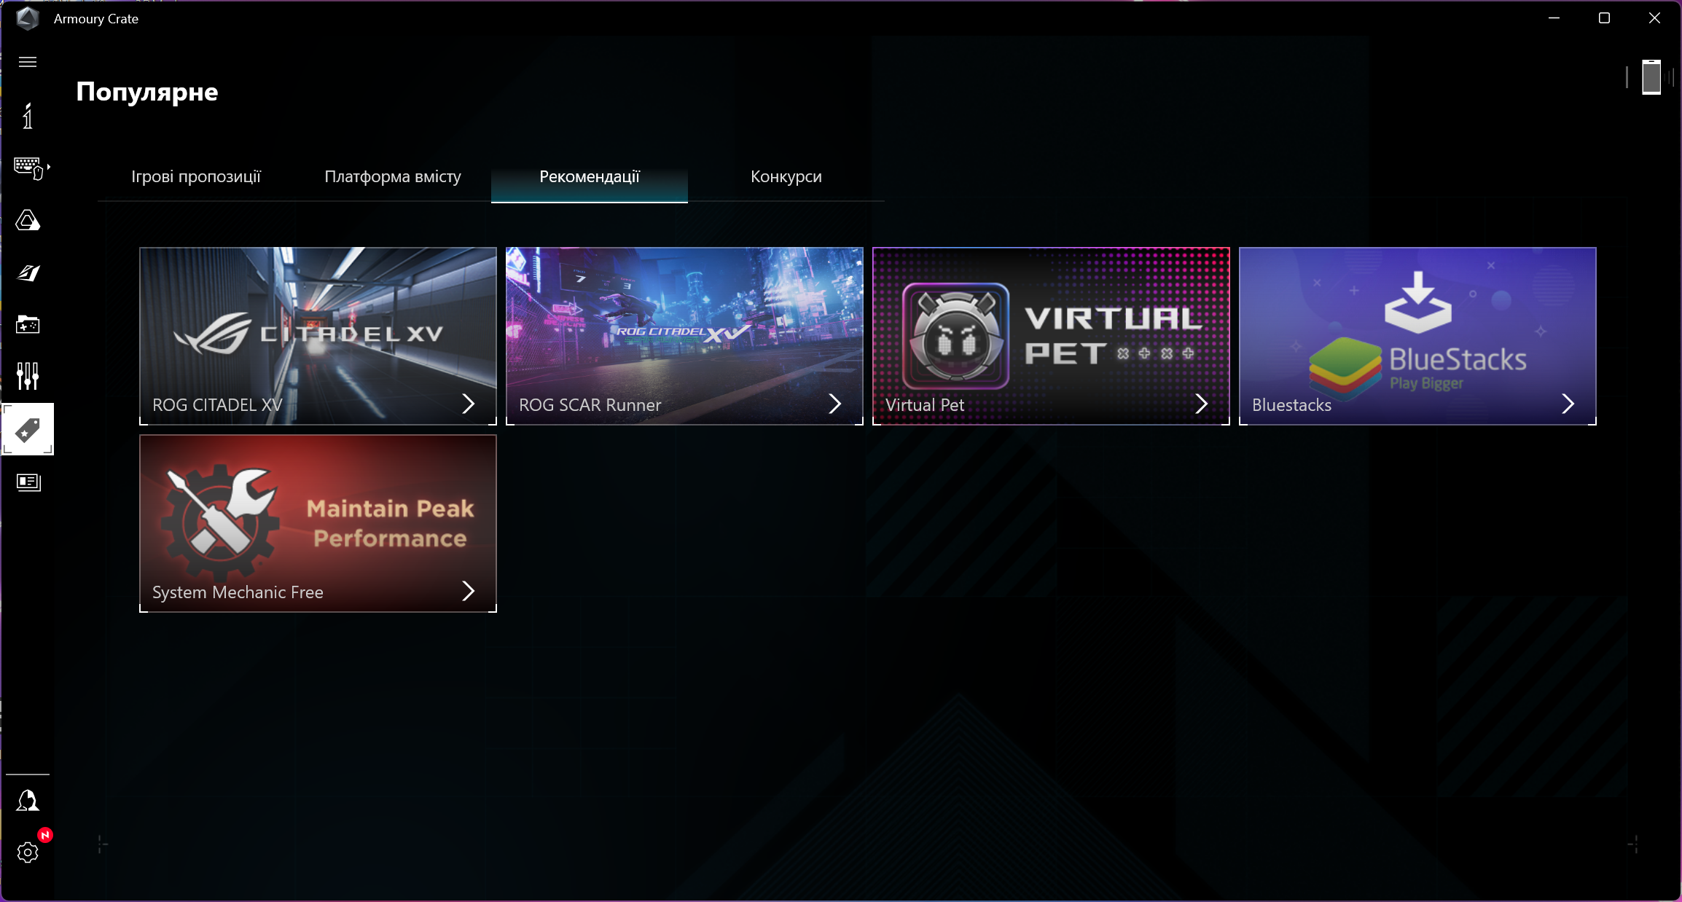Open System Mechanic Free card
Image resolution: width=1682 pixels, height=902 pixels.
tap(318, 523)
